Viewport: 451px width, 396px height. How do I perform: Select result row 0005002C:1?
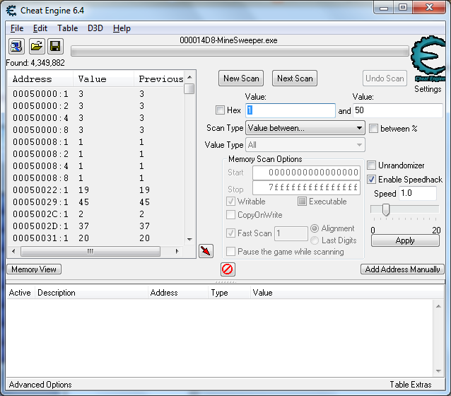95,214
